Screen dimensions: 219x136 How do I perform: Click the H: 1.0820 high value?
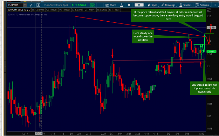[x=65, y=10]
